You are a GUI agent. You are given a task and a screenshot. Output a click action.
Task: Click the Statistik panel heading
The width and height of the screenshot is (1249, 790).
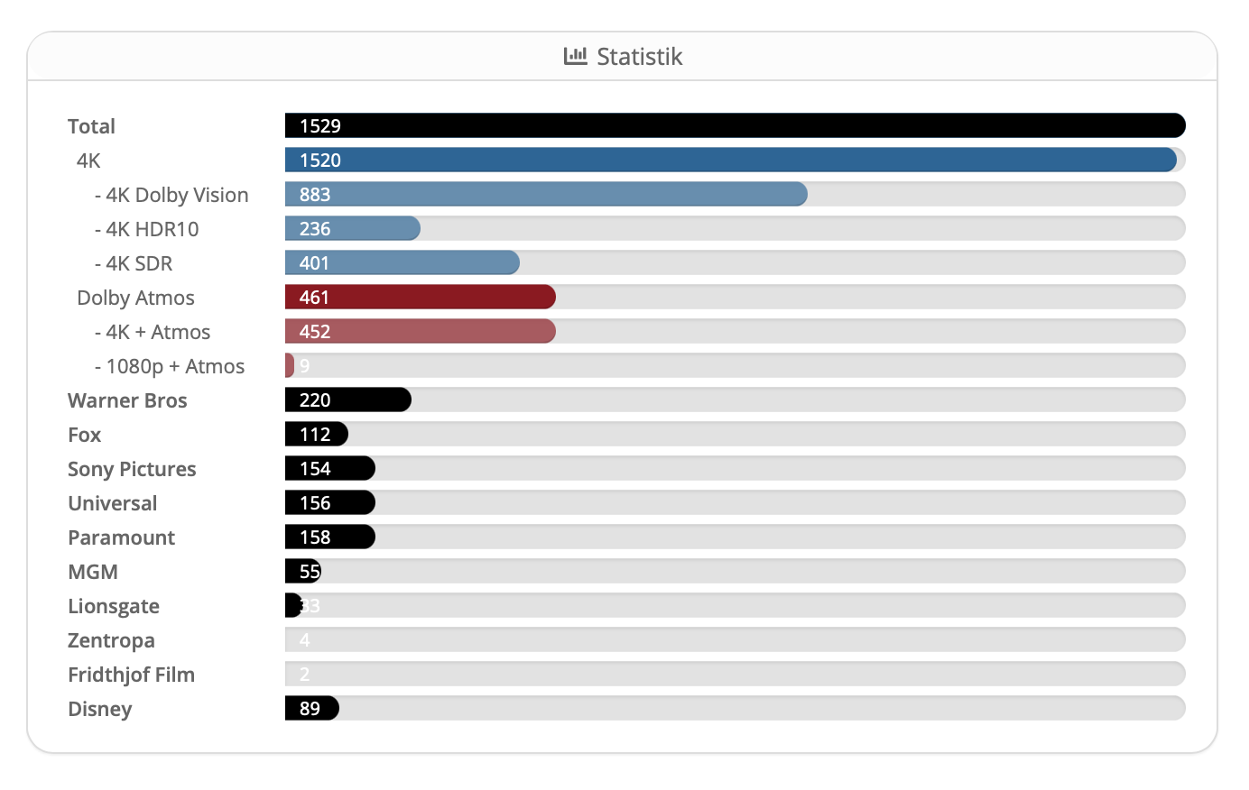pos(639,57)
